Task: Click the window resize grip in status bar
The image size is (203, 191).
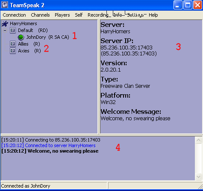Action: [x=200, y=186]
